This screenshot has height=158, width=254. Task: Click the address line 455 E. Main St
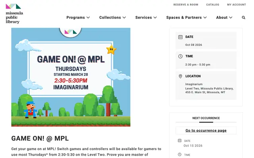[205, 92]
